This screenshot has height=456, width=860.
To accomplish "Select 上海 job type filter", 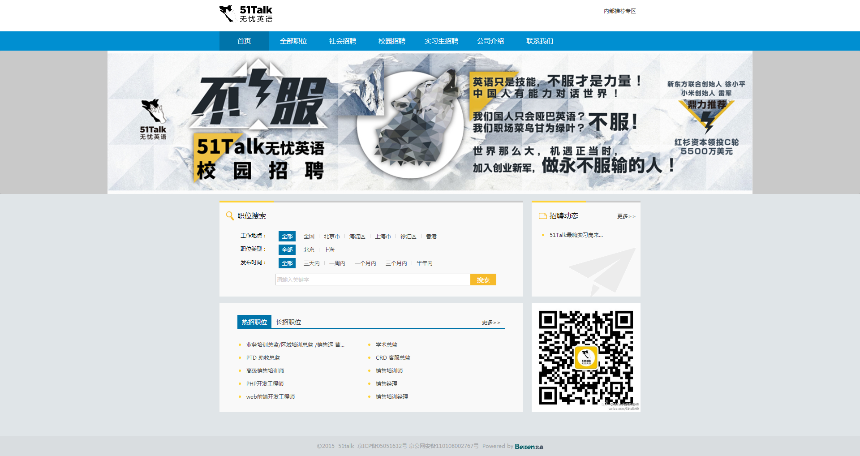I will click(x=329, y=250).
